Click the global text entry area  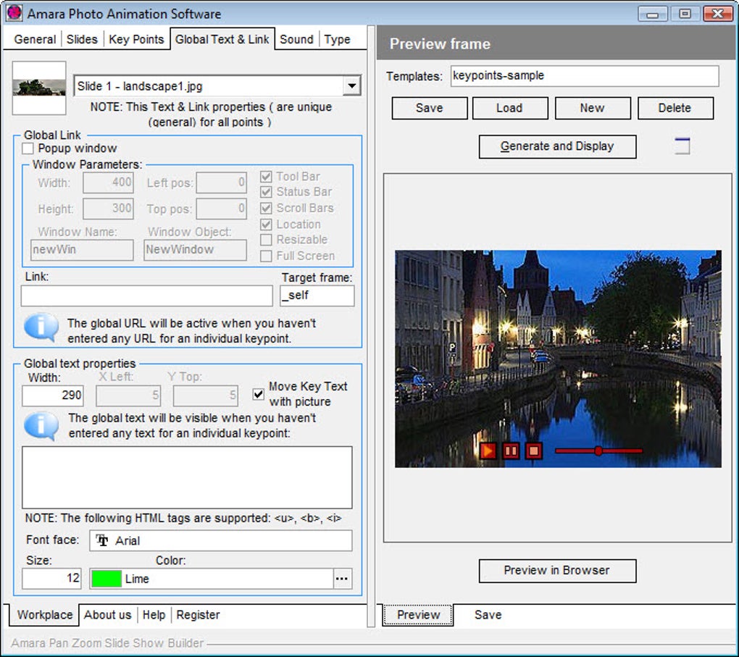pos(187,477)
